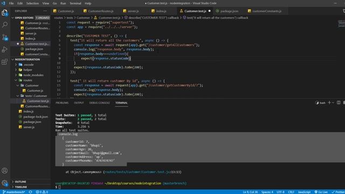Open the Edit menu
This screenshot has width=345, height=194.
20,3
